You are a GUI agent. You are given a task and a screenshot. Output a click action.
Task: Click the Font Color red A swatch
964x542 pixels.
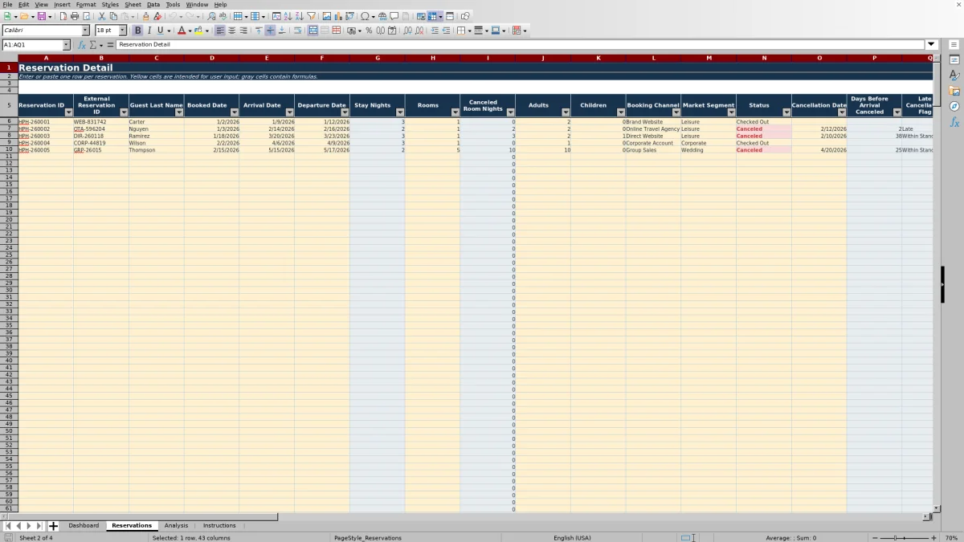[181, 31]
